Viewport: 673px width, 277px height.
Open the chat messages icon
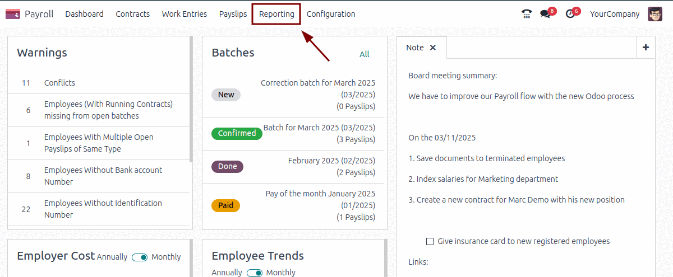click(545, 14)
